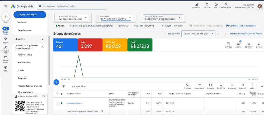Image resolution: width=264 pixels, height=115 pixels.
Task: Open the Ajuda help icon
Action: (x=216, y=4)
